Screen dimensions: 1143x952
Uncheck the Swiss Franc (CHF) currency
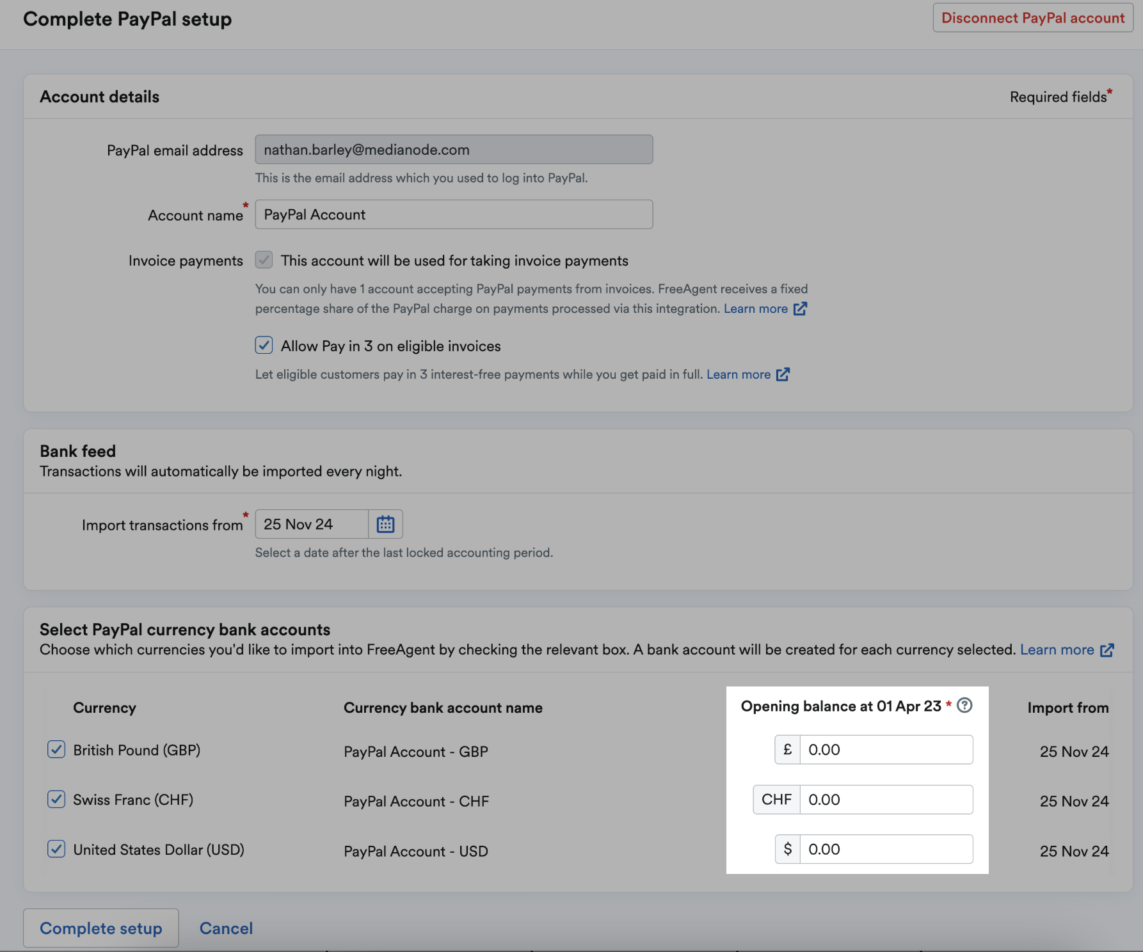56,799
